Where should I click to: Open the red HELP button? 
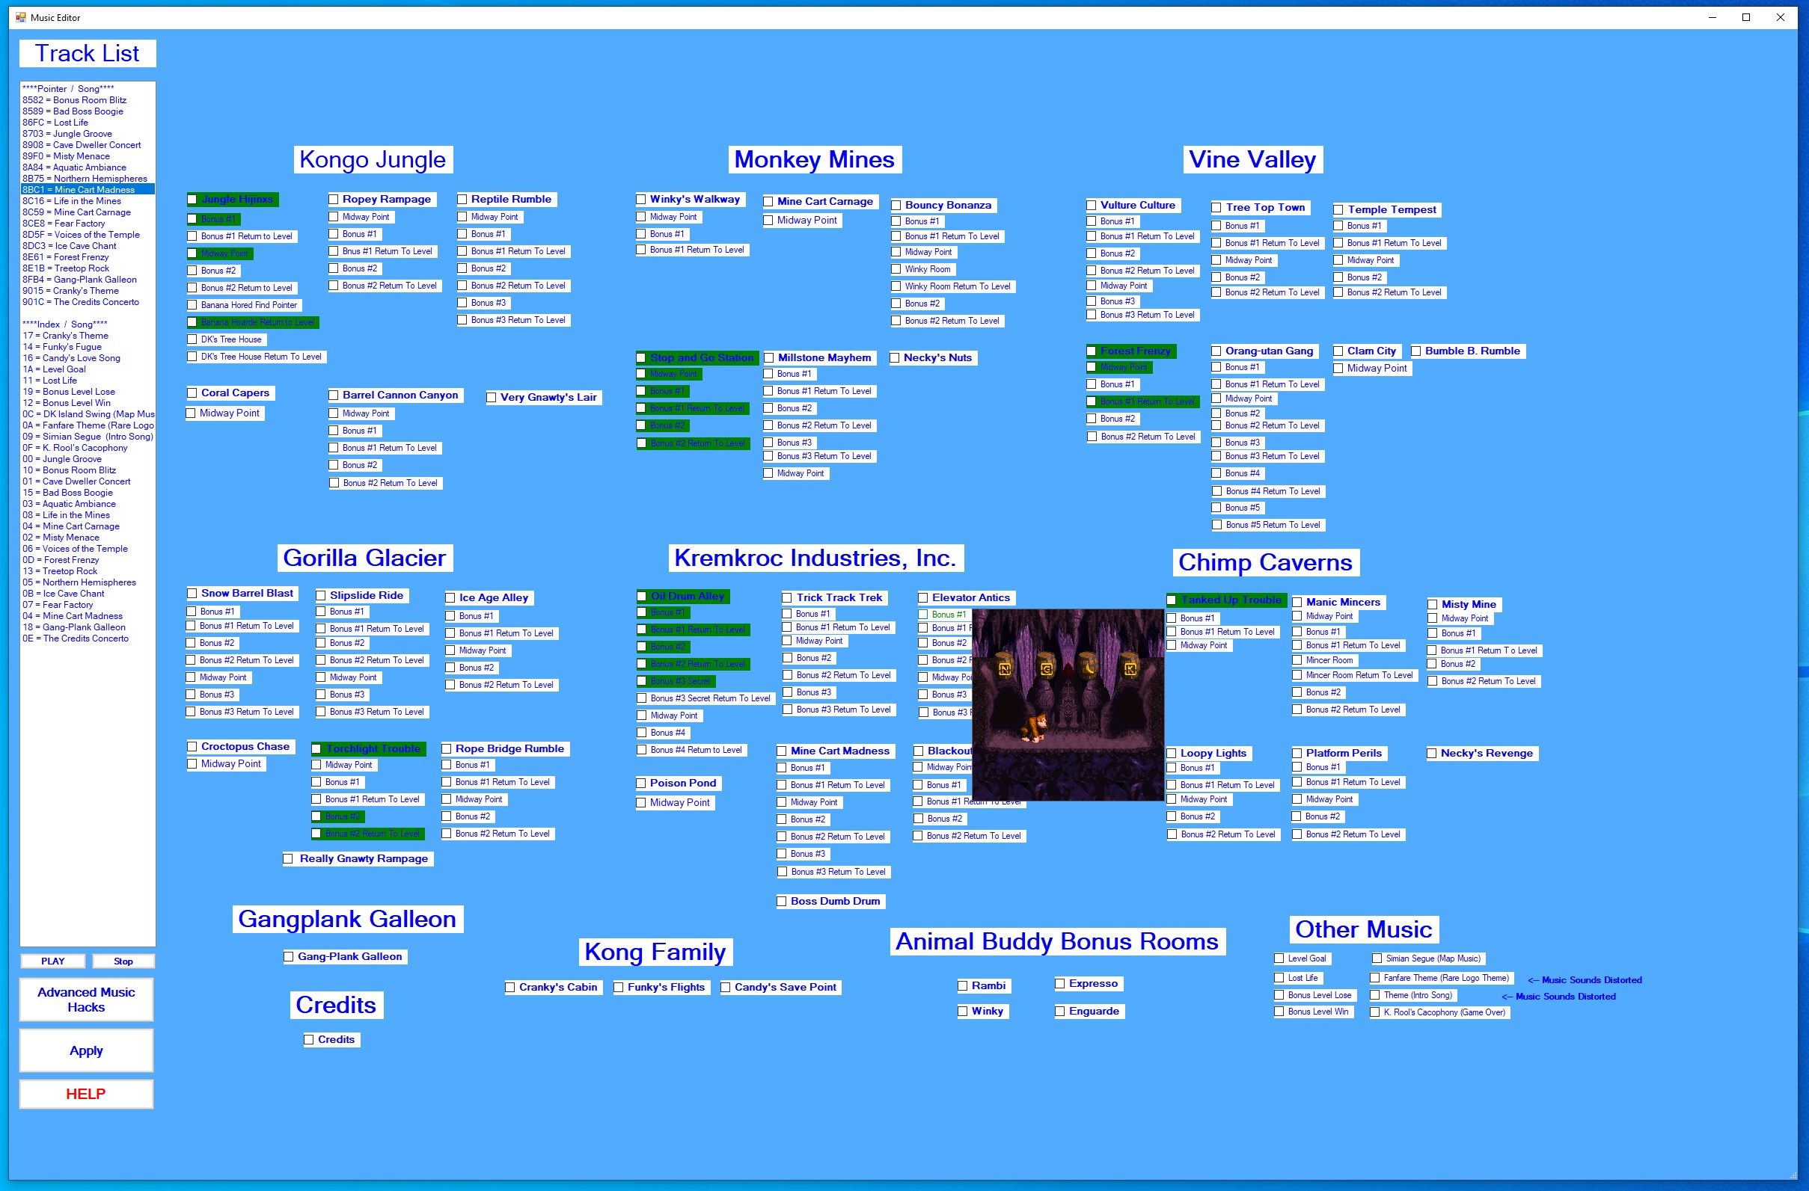tap(86, 1094)
